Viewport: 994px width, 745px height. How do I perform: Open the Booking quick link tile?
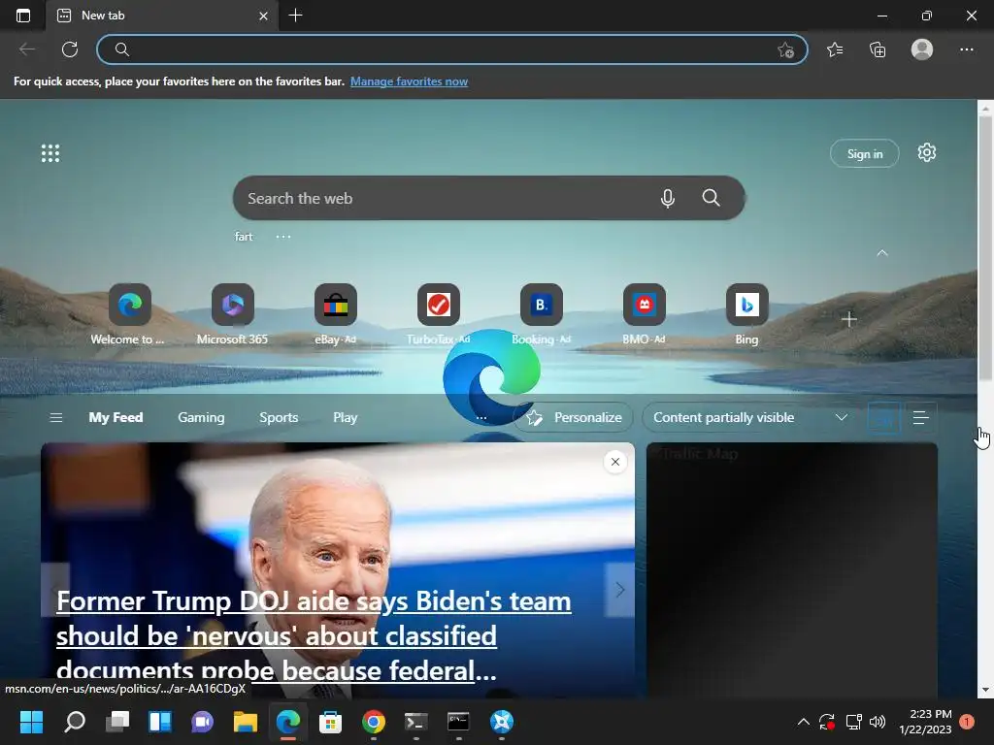(x=542, y=315)
